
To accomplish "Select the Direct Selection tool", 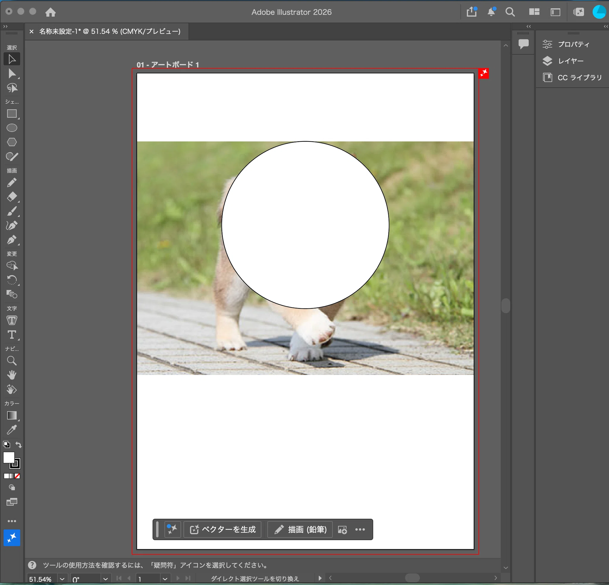I will (x=12, y=74).
